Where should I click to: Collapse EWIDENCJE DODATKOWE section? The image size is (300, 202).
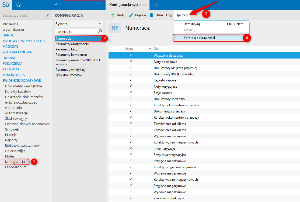[22, 80]
